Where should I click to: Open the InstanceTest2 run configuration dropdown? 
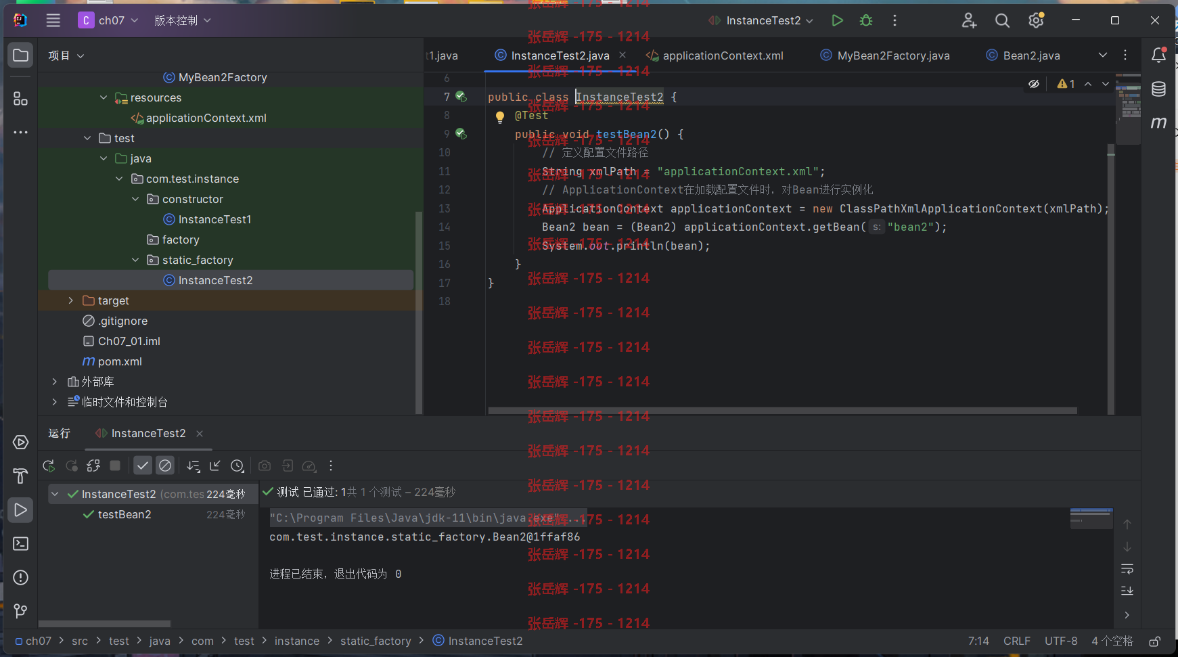pyautogui.click(x=761, y=20)
